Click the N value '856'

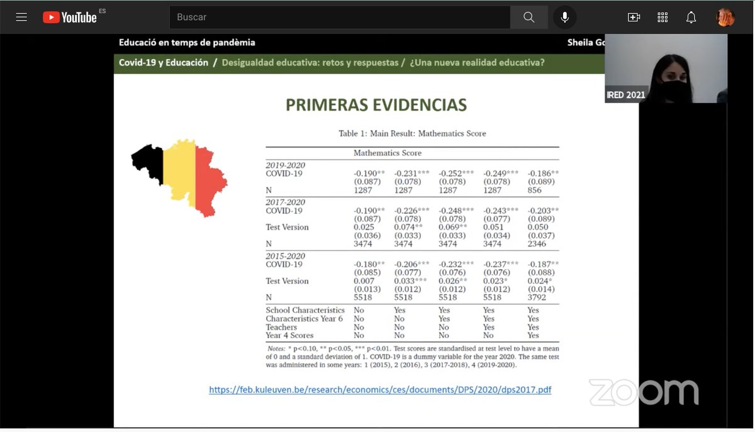click(534, 190)
